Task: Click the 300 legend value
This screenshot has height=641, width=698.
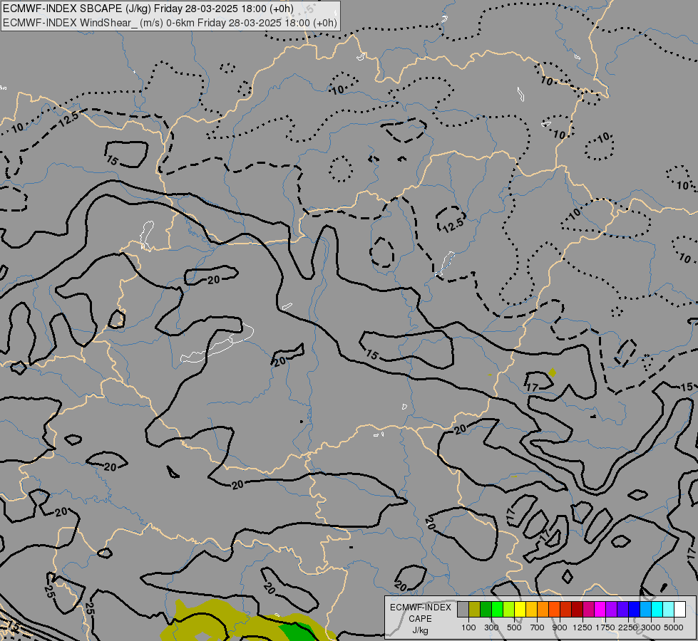Action: [x=491, y=627]
